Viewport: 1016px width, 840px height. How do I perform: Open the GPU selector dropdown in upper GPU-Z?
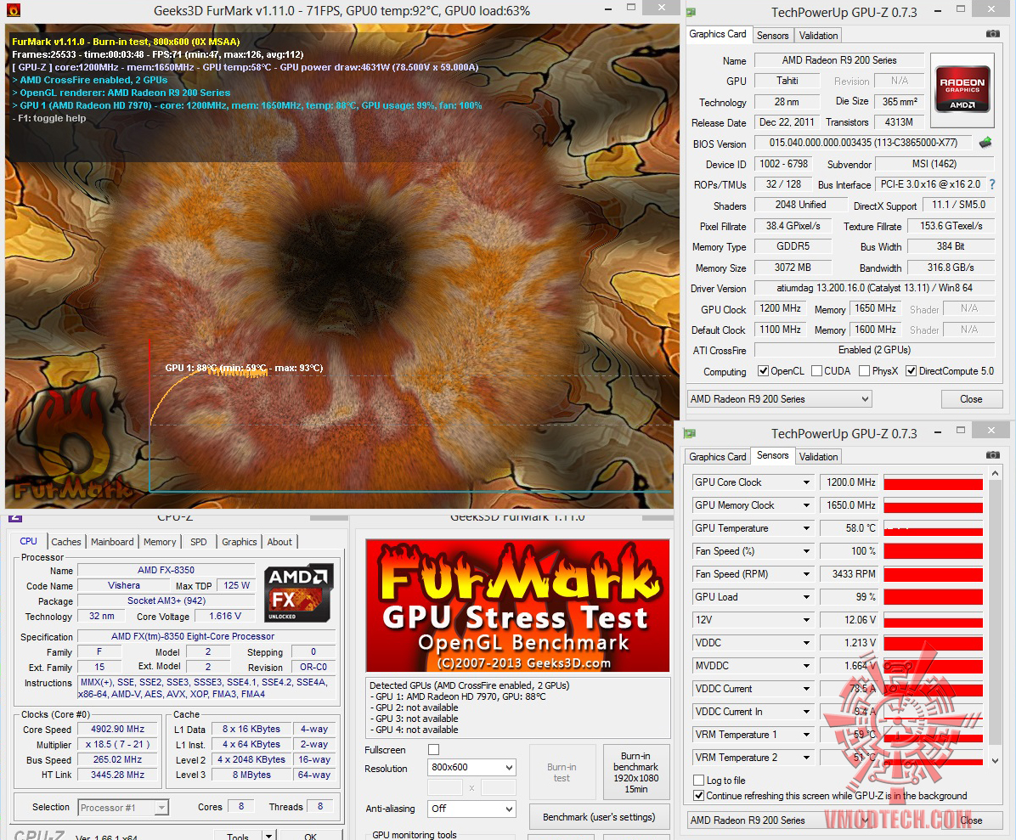tap(780, 399)
